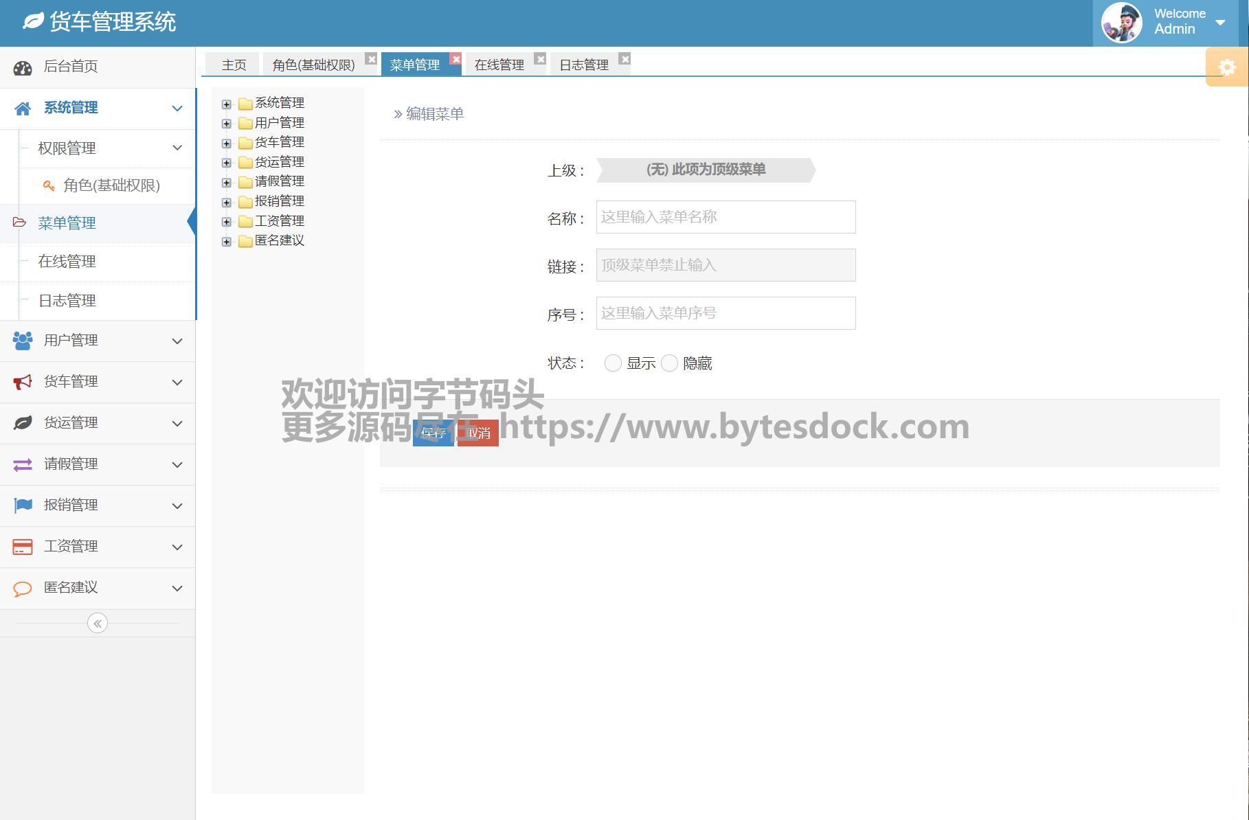
Task: Click the admin avatar picture
Action: pyautogui.click(x=1121, y=23)
